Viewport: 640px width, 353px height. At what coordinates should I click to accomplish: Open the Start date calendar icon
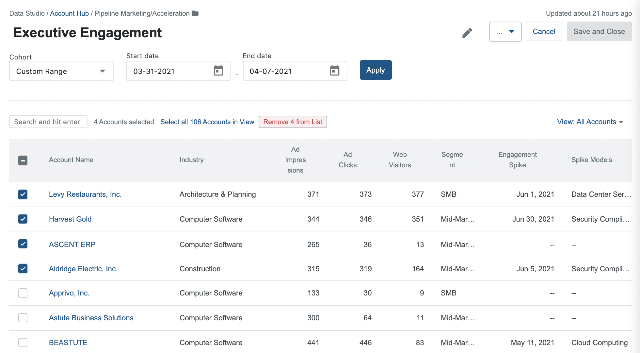point(218,71)
